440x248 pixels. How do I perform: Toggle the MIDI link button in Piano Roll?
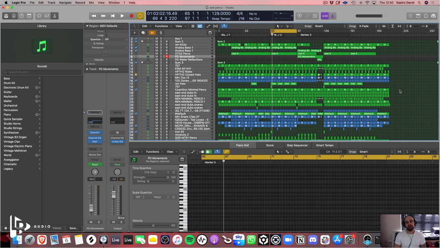pyautogui.click(x=226, y=152)
